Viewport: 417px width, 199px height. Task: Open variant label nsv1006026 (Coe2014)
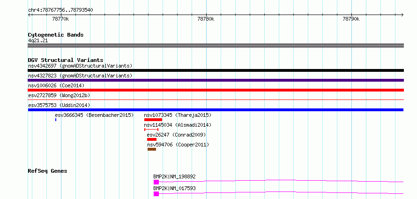tap(56, 85)
